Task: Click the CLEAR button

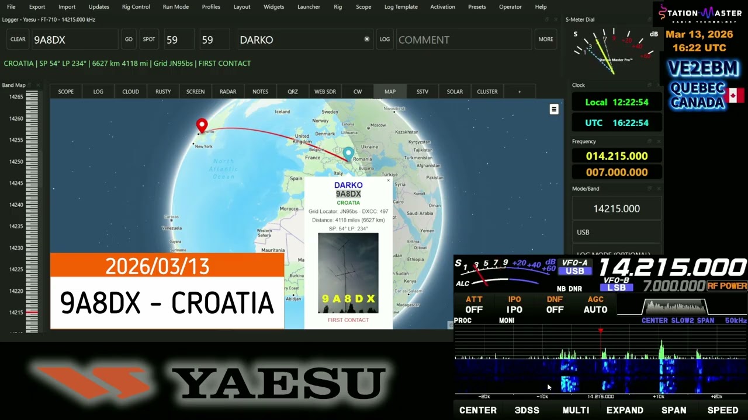Action: (18, 39)
